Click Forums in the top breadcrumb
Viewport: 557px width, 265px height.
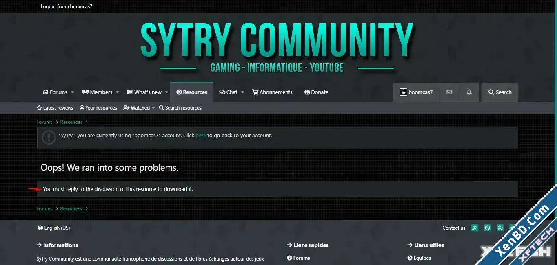coord(44,122)
